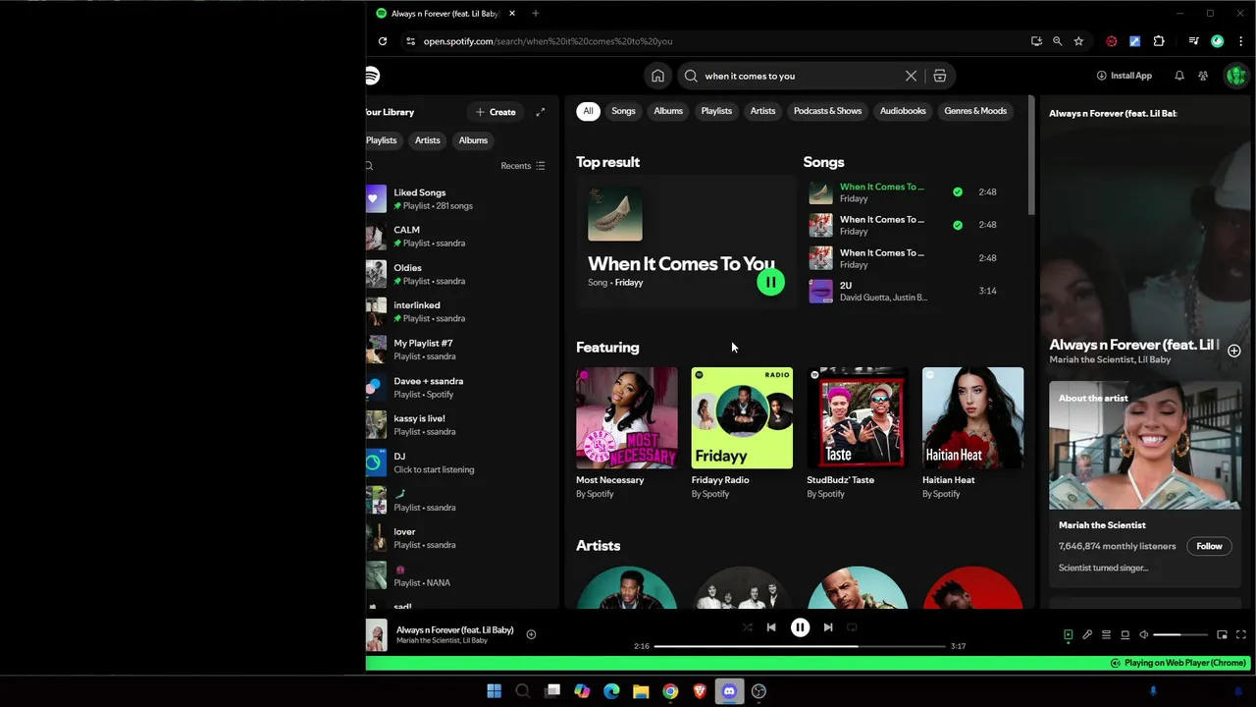Filter by Podcasts & Shows
1256x707 pixels.
point(827,111)
